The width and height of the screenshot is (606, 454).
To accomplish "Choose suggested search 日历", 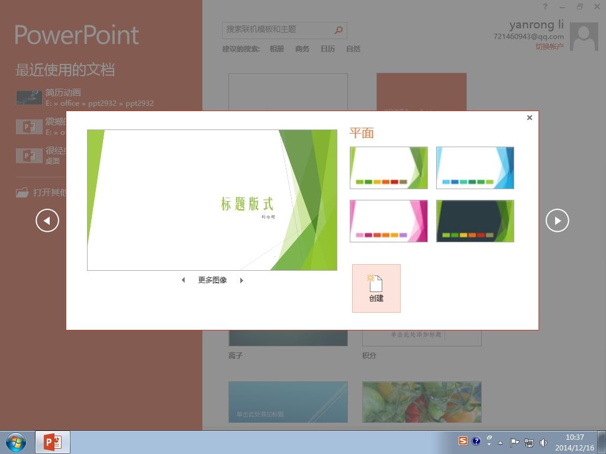I will tap(328, 48).
